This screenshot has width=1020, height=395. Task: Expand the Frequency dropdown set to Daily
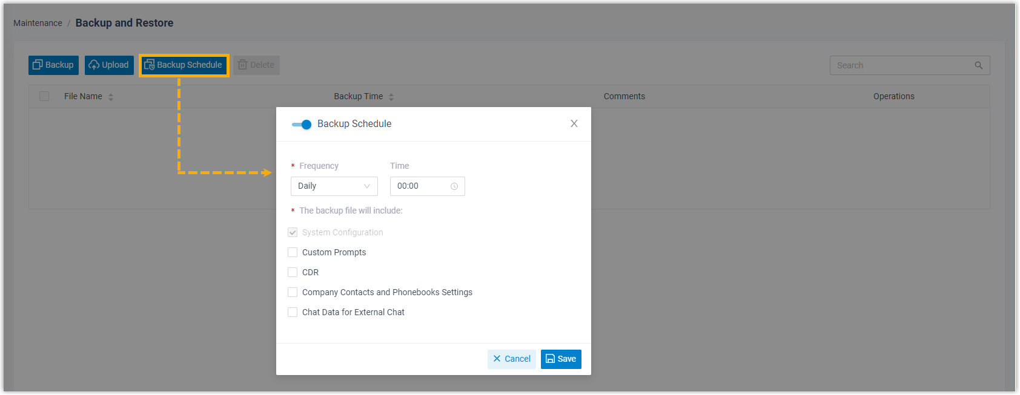point(334,186)
